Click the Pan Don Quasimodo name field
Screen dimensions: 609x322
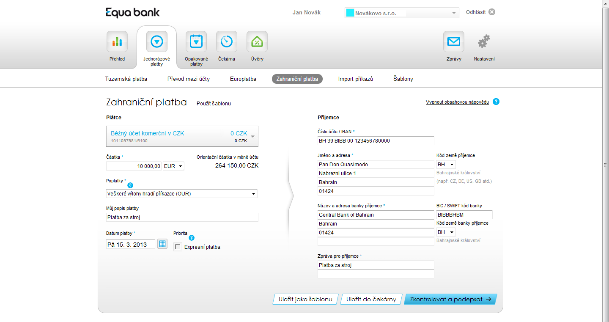coord(376,164)
